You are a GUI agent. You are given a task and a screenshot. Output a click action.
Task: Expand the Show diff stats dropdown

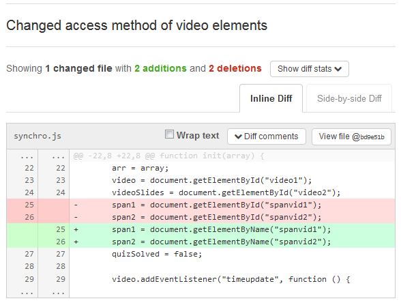(x=310, y=69)
